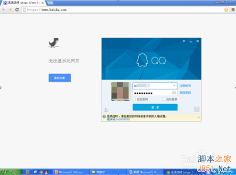This screenshot has width=236, height=175.
Task: Click the 无法显示此网页 error heading
Action: point(64,61)
